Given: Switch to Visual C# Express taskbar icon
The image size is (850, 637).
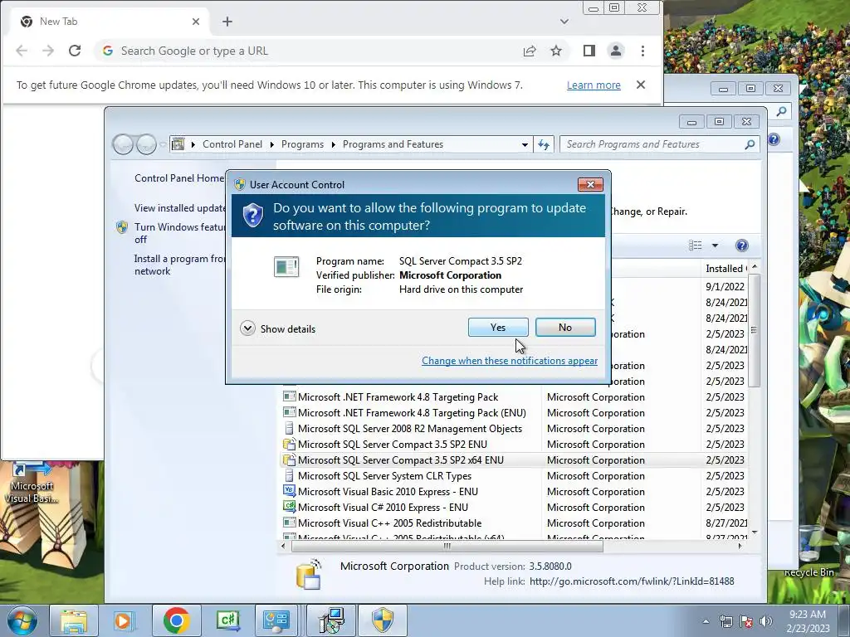Looking at the screenshot, I should point(227,620).
